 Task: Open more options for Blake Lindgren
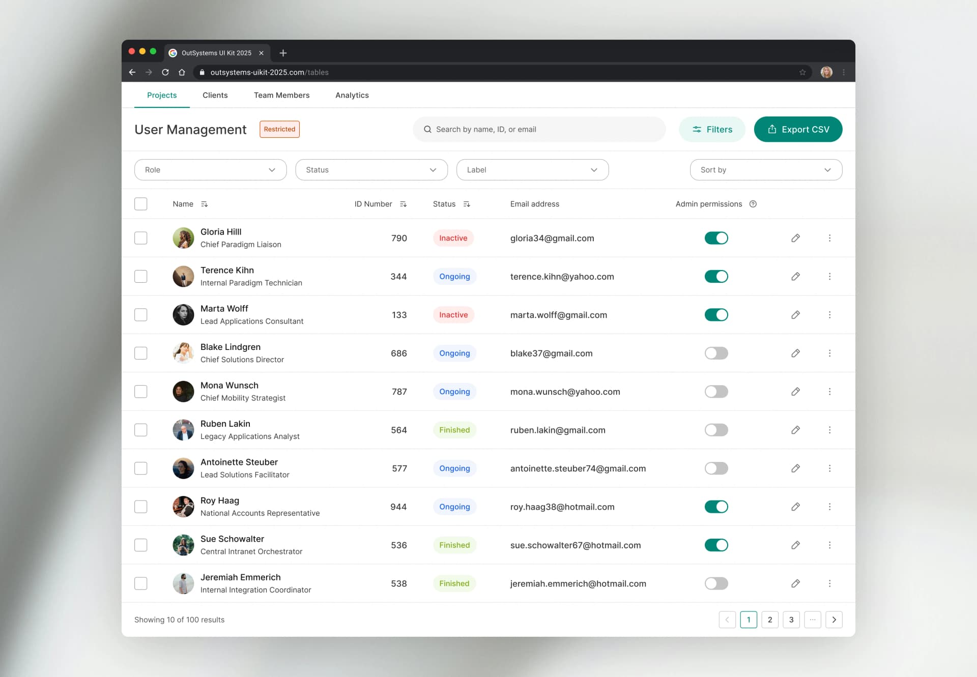pyautogui.click(x=830, y=353)
